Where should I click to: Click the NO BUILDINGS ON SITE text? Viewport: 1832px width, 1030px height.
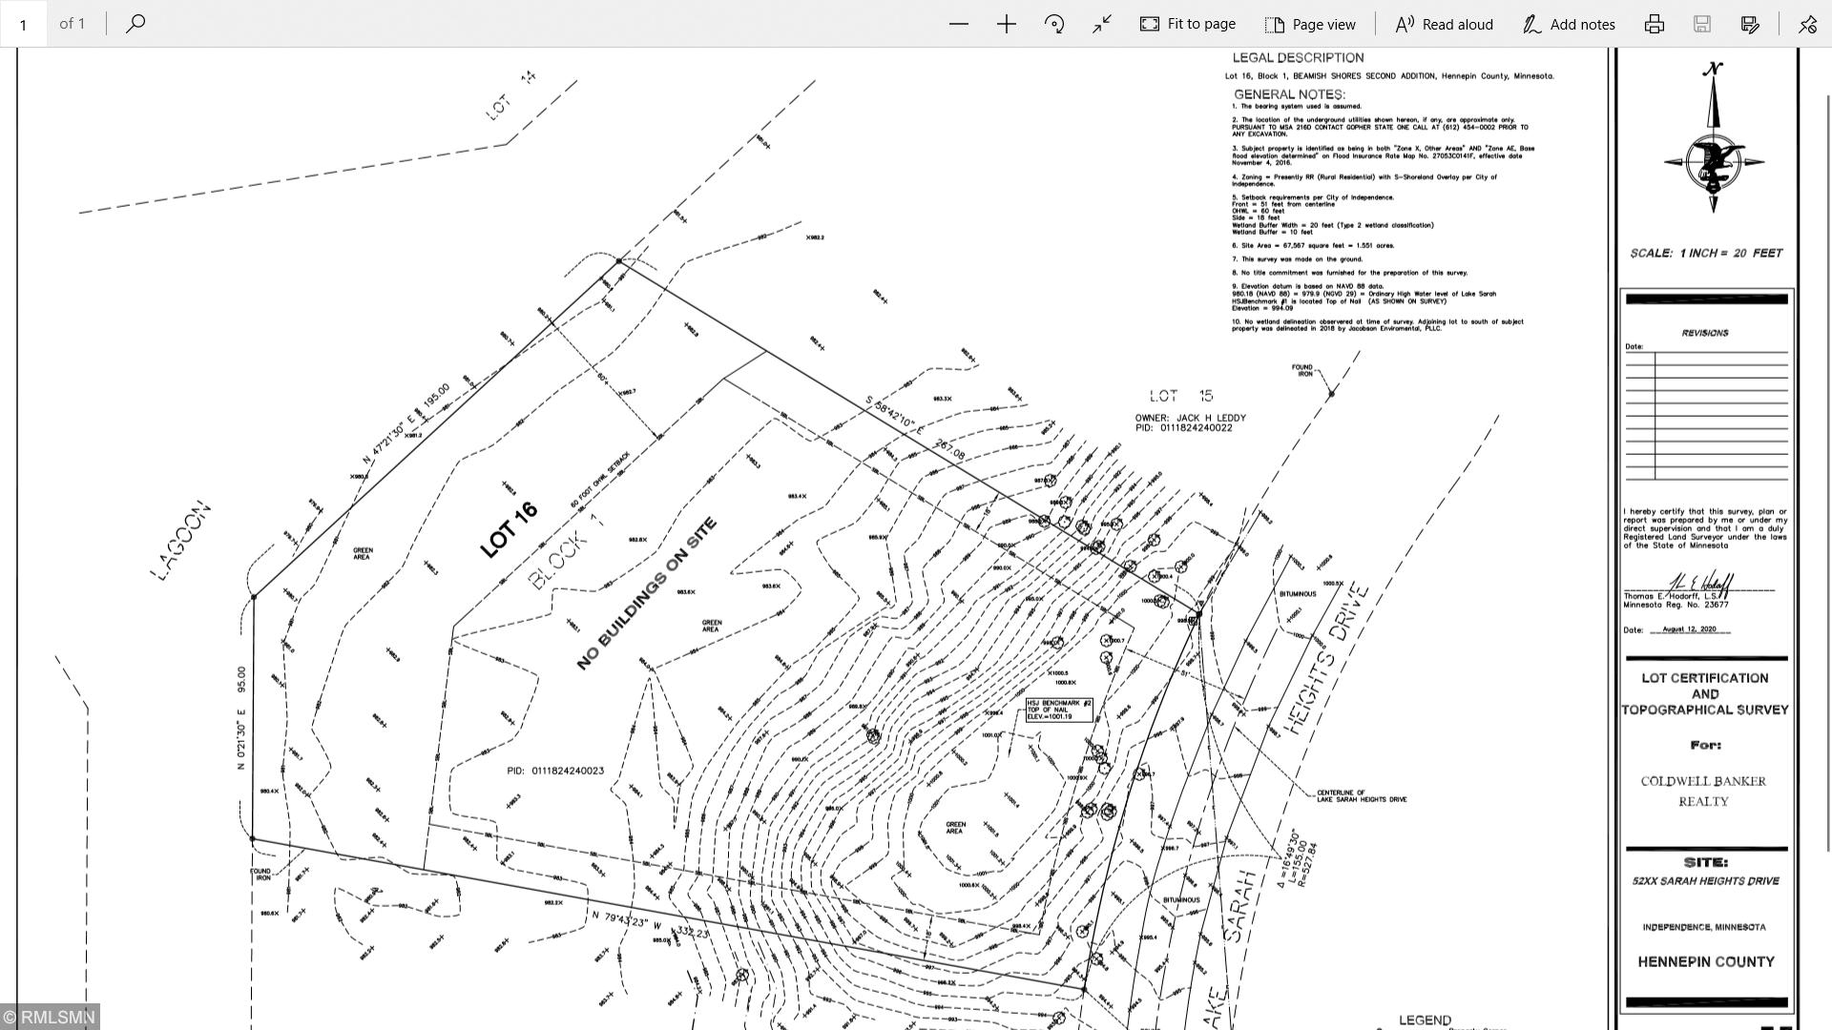coord(646,593)
